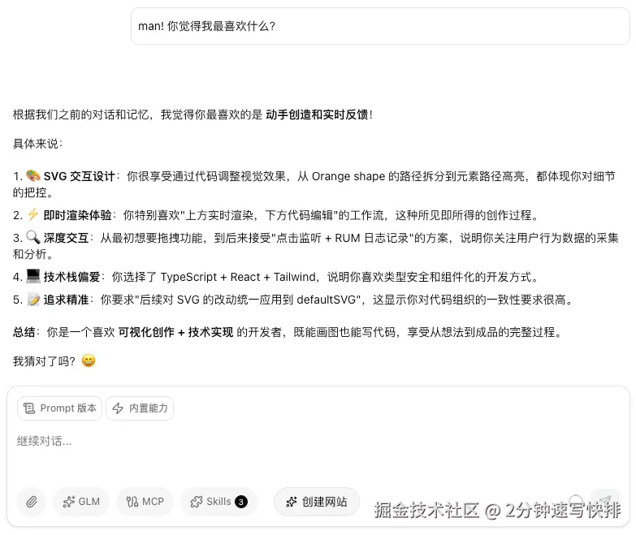Click the 创建网站 button
Screen dimensions: 636x535
pyautogui.click(x=317, y=502)
